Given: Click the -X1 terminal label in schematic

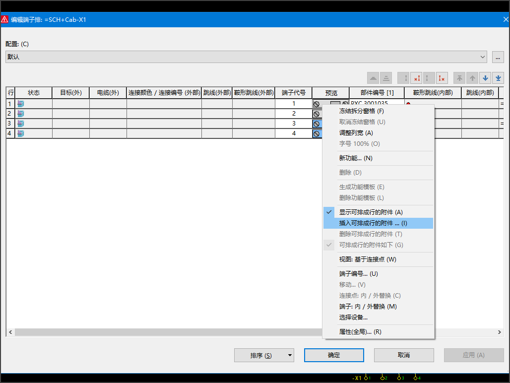Looking at the screenshot, I should click(x=357, y=378).
